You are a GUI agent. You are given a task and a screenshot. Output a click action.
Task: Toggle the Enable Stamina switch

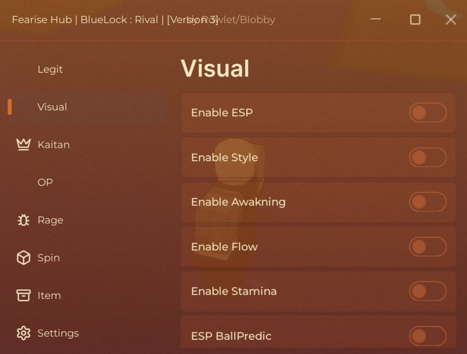tap(427, 291)
